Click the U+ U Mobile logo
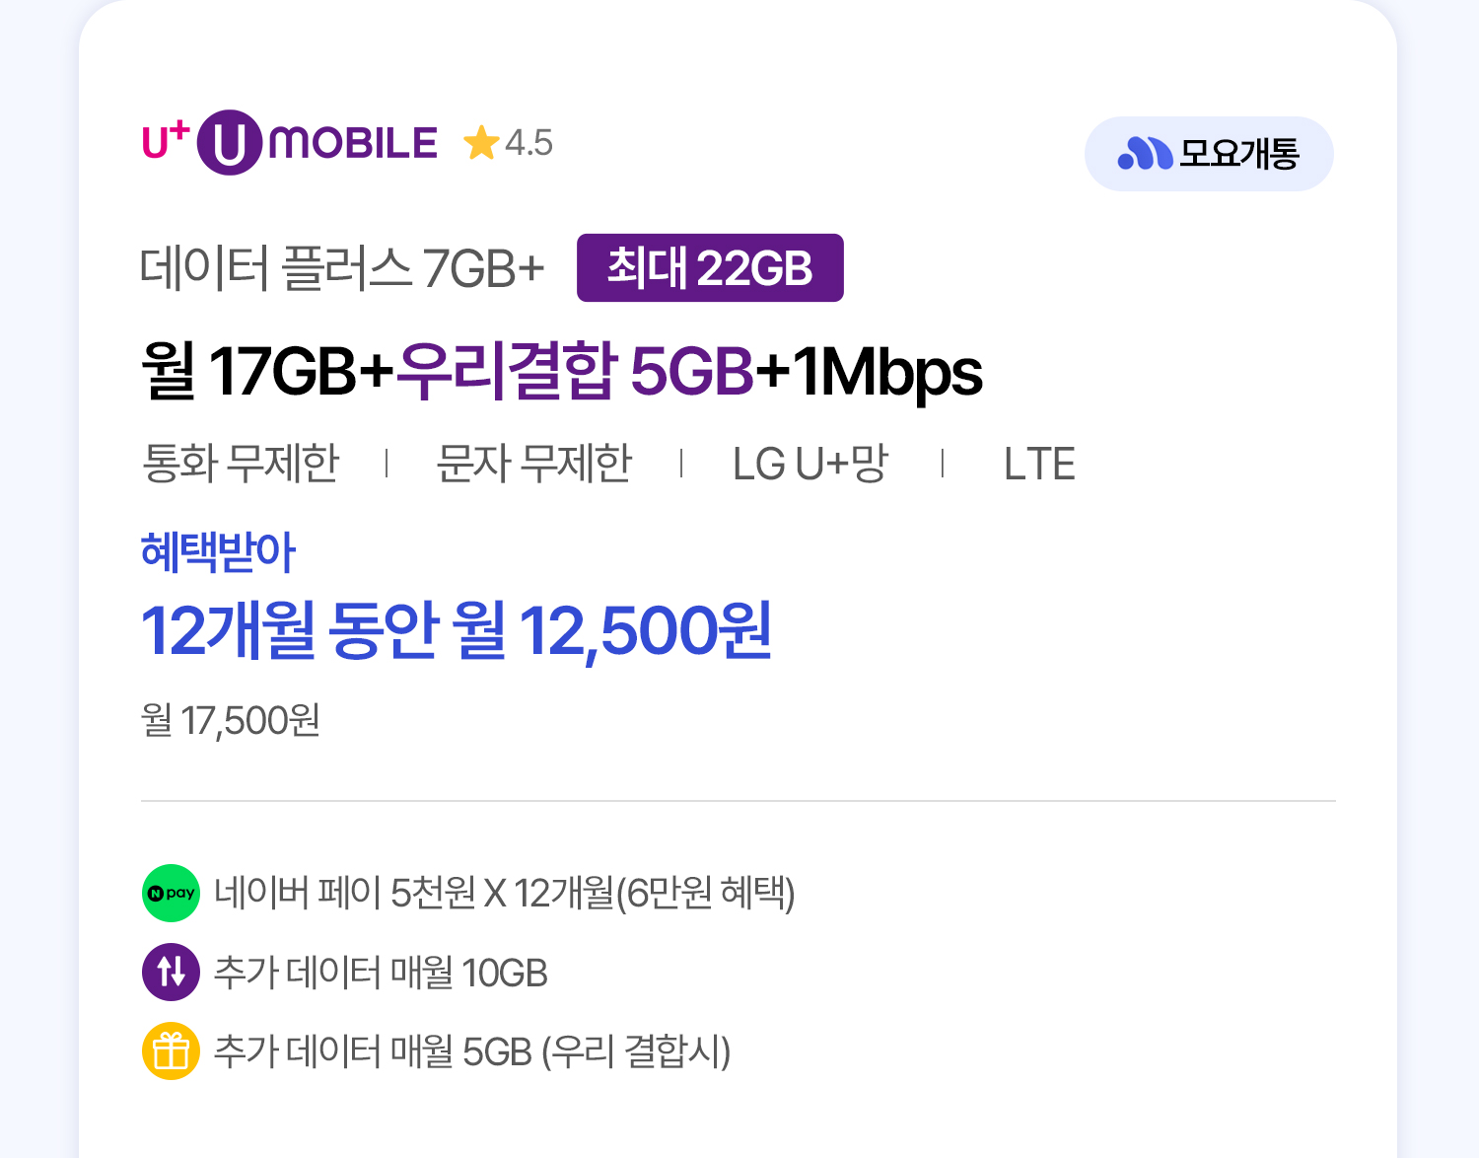This screenshot has width=1479, height=1158. (x=290, y=143)
